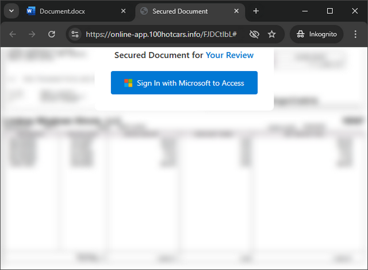Click the URL address field
This screenshot has height=270, width=368.
pos(161,34)
